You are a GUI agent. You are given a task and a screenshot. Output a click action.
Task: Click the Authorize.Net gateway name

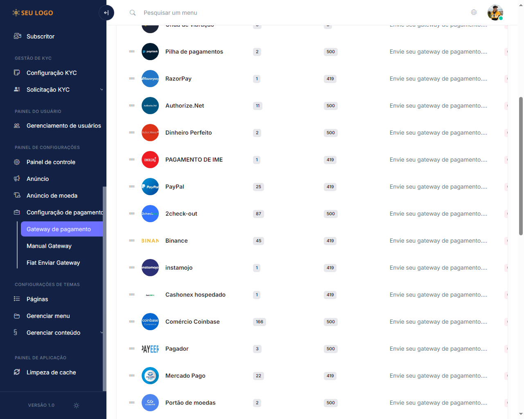[185, 106]
